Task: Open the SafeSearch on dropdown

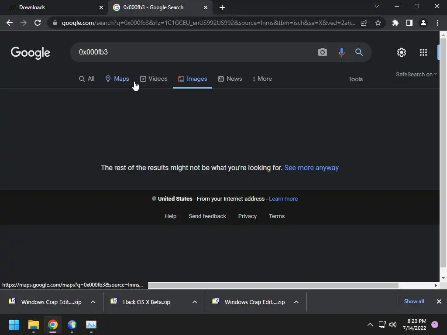Action: click(416, 74)
